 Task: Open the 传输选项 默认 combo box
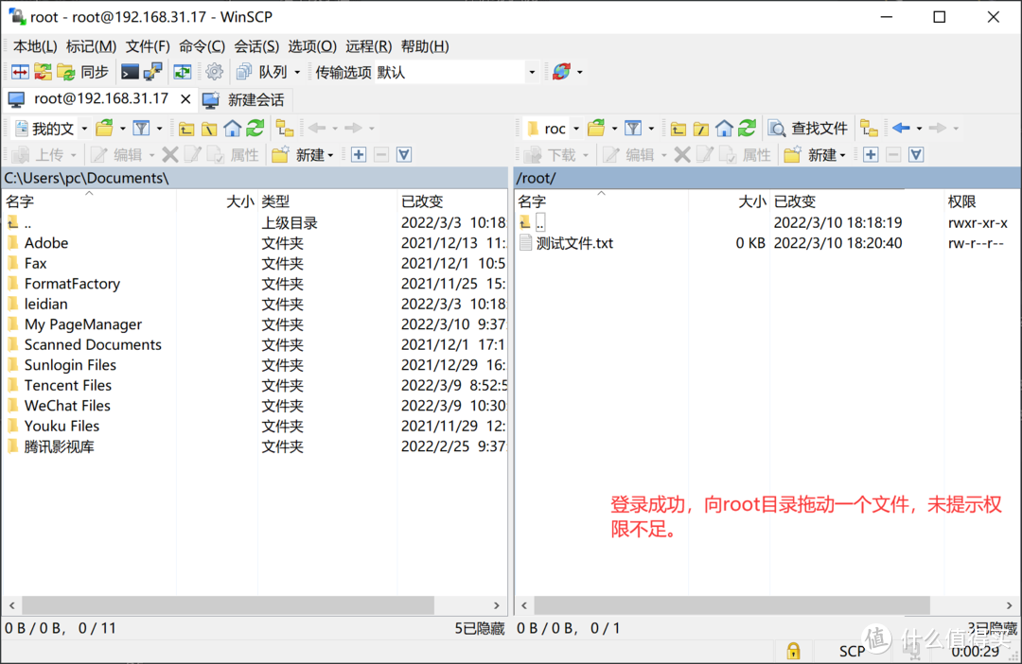(456, 72)
